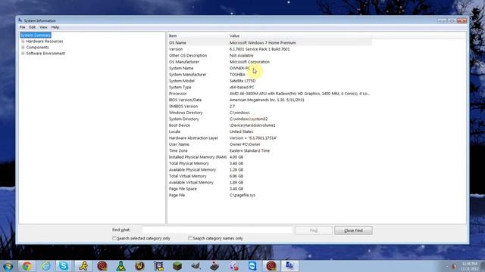Viewport: 485px width, 272px height.
Task: Click the AMD A6-3400M processor value
Action: [x=299, y=94]
